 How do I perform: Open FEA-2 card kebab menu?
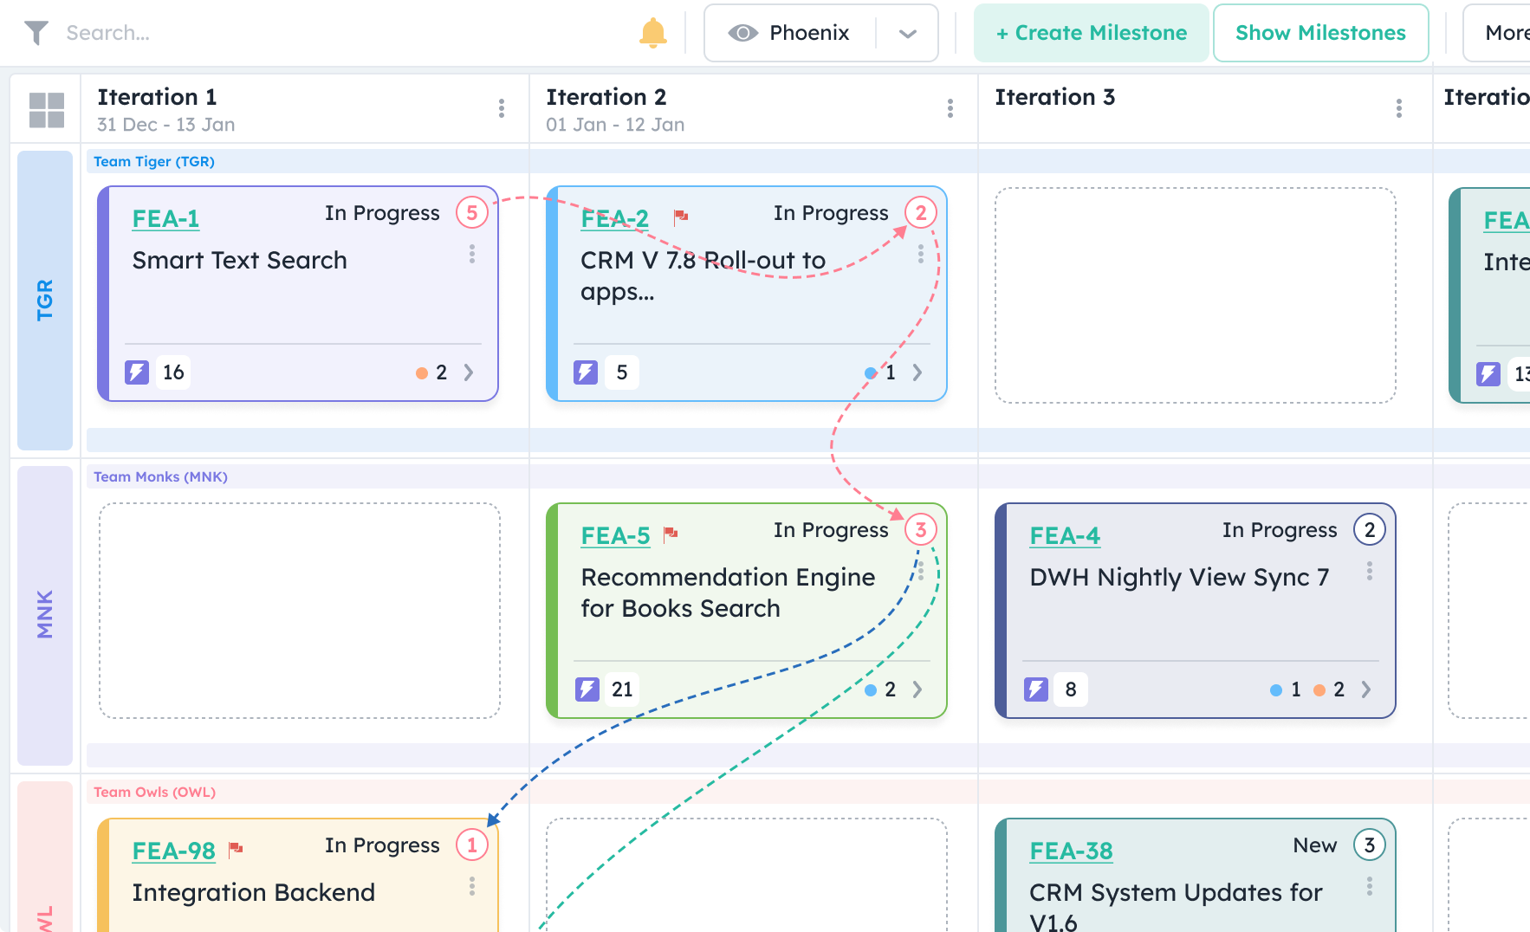[921, 254]
